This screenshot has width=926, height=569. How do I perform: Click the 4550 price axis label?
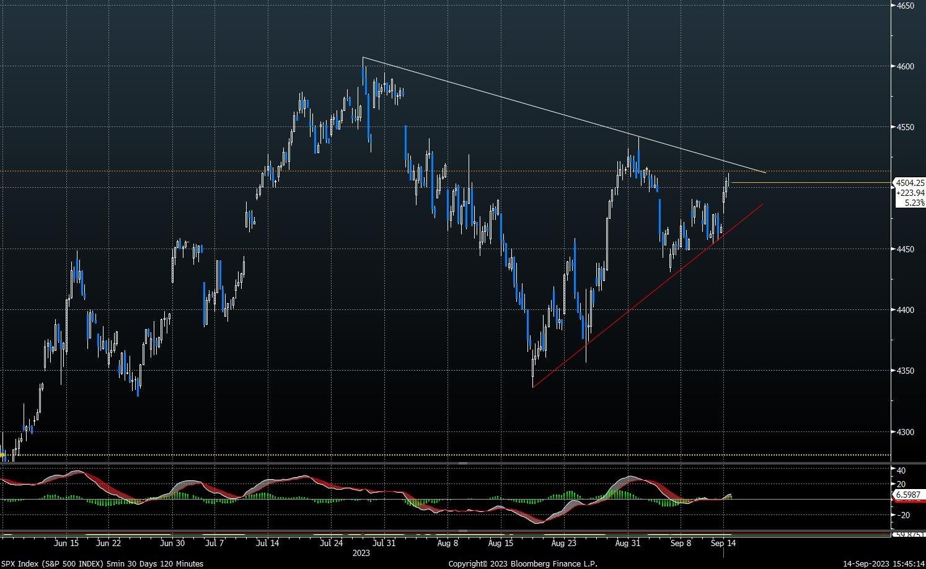click(906, 127)
